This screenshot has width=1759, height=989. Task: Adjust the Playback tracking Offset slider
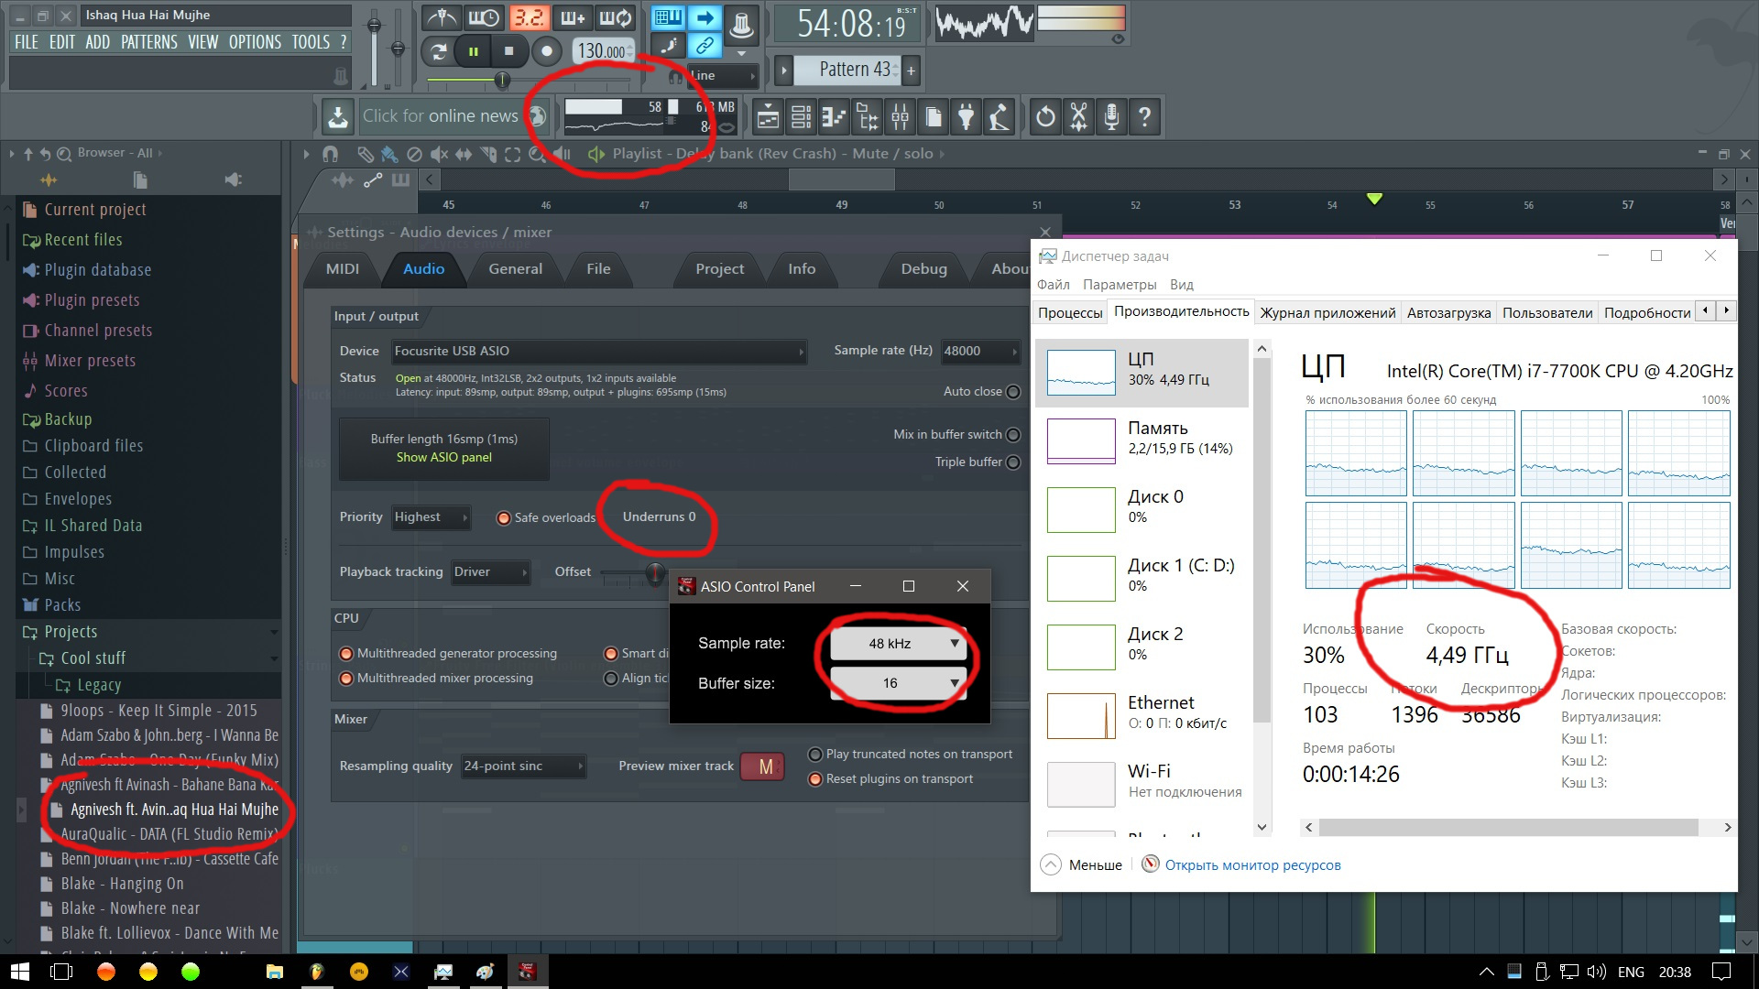[654, 573]
